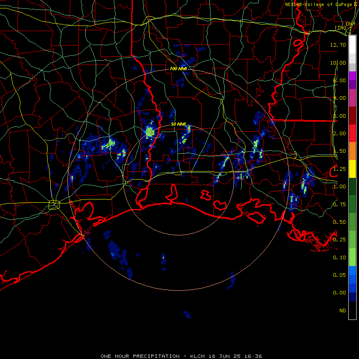
Task: Click the 3.00 legend value
Action: (x=339, y=116)
